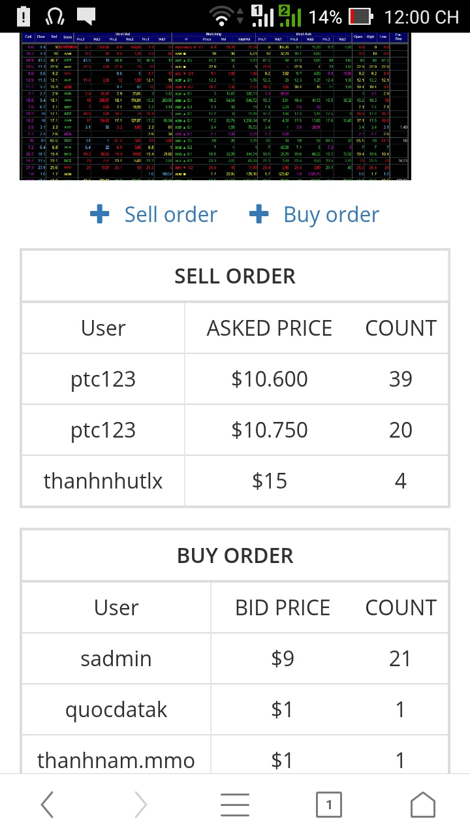Click BID PRICE column header
Screen dimensions: 470x836
pos(282,607)
